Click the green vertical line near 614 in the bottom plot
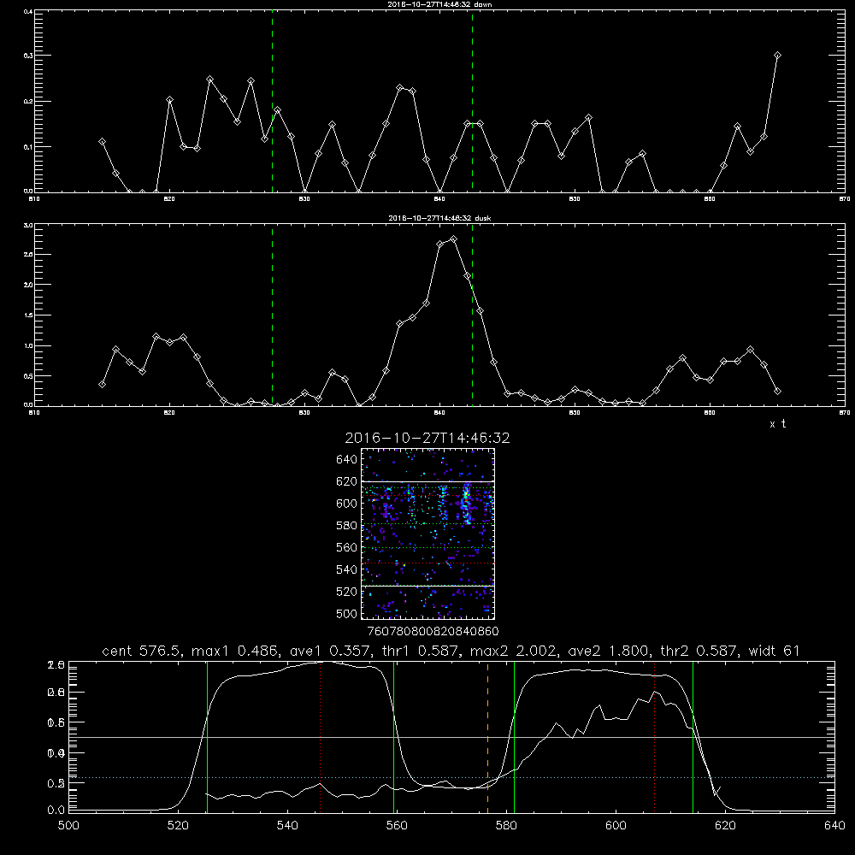The height and width of the screenshot is (855, 855). (x=693, y=736)
